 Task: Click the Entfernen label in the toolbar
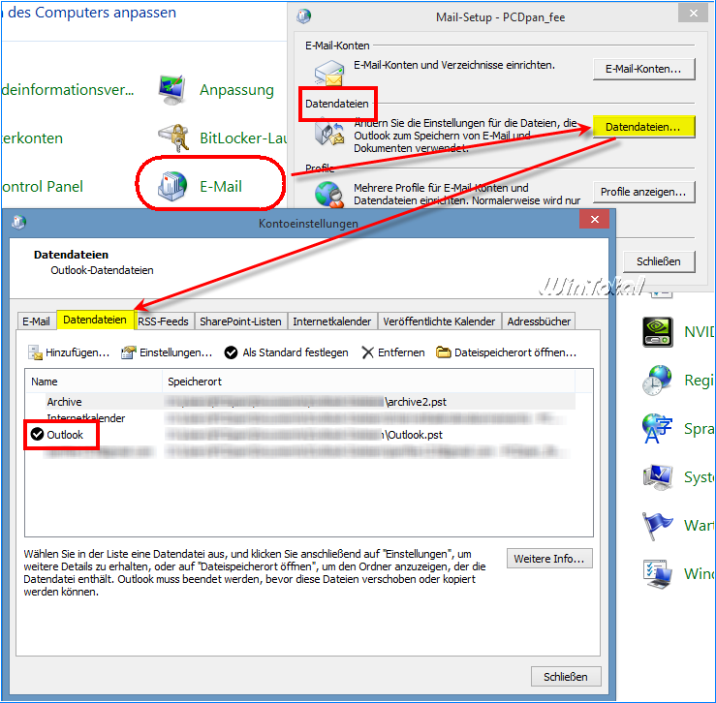click(x=401, y=352)
